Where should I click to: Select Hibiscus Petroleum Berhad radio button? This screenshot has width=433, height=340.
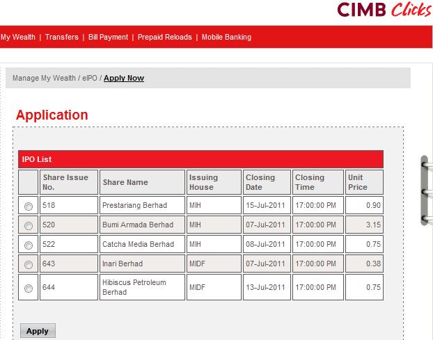point(29,289)
